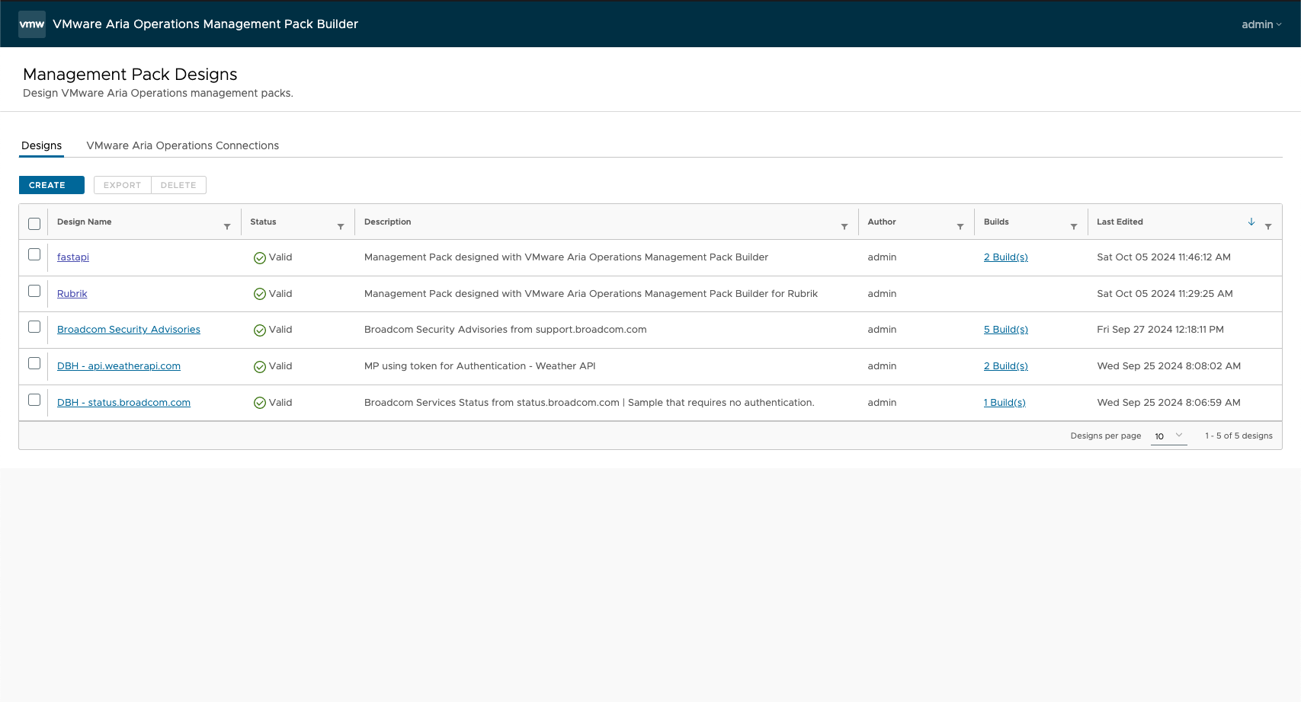Click the Description column filter icon

tap(844, 227)
